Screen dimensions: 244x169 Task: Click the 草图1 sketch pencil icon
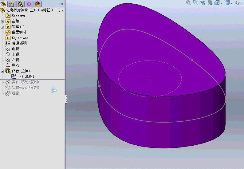tap(14, 77)
